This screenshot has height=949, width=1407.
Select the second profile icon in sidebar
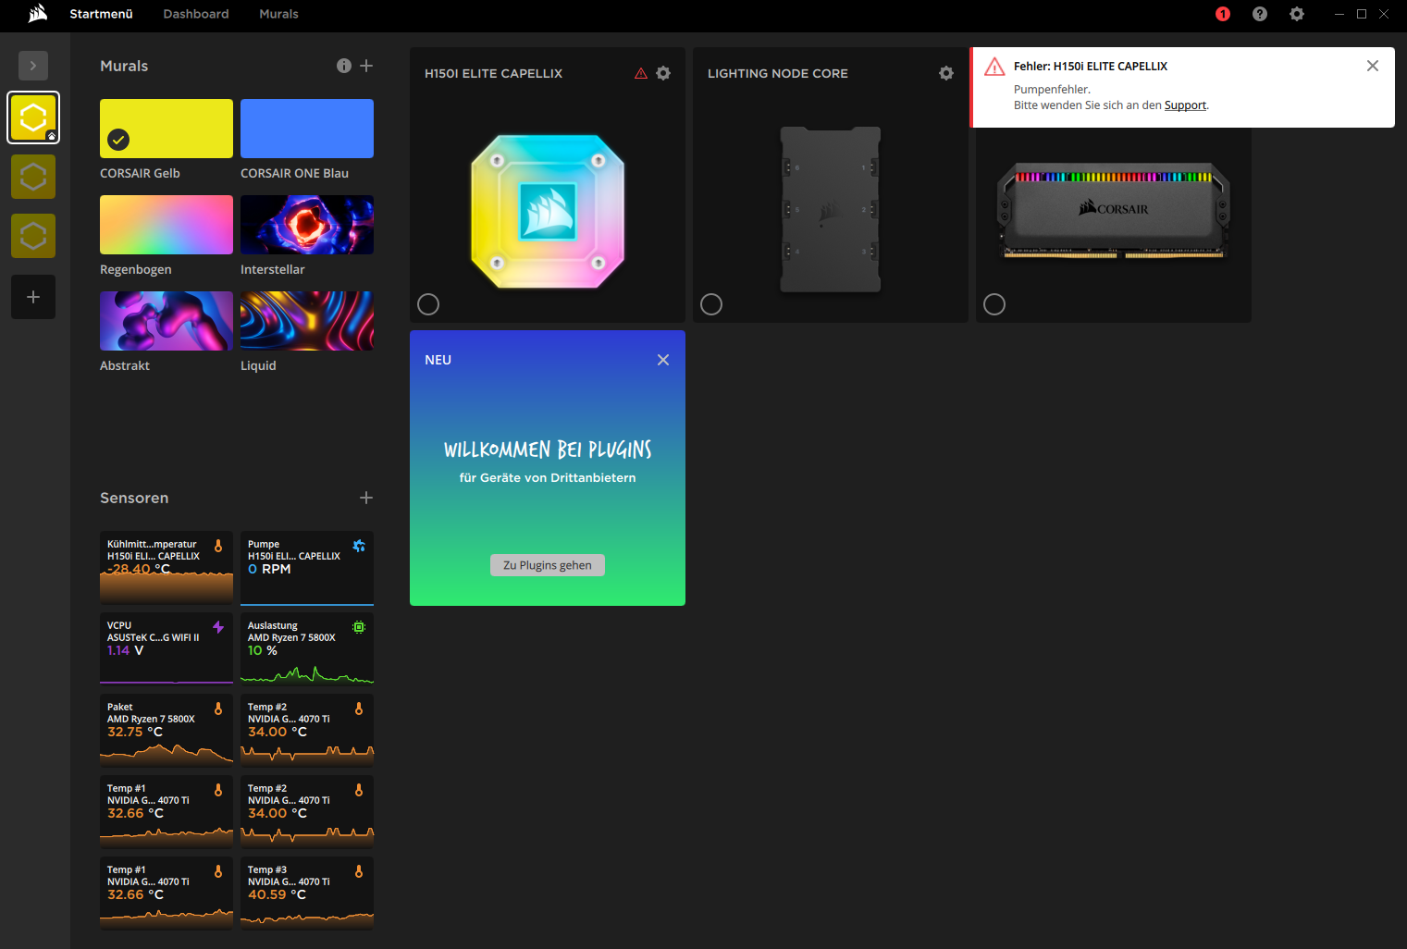coord(33,177)
